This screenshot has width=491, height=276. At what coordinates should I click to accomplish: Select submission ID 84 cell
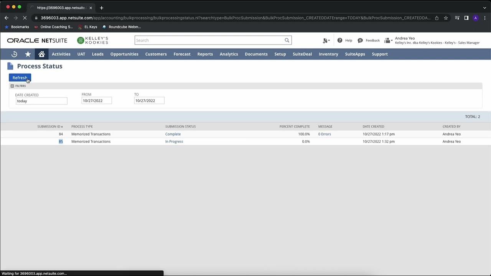[61, 134]
